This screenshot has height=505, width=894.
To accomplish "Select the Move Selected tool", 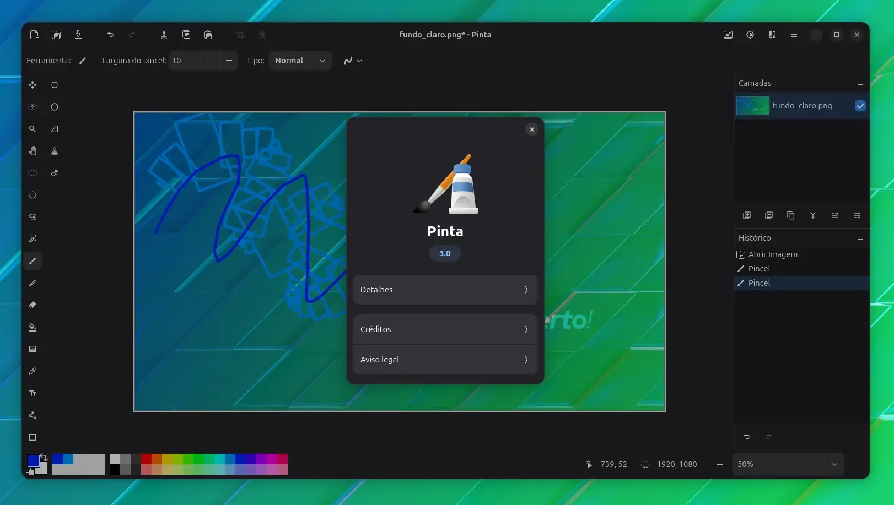I will point(33,85).
